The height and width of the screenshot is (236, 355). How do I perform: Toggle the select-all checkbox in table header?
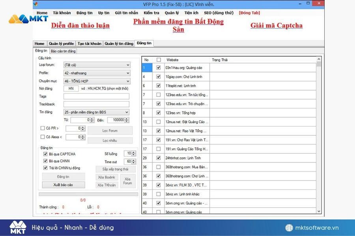click(158, 60)
